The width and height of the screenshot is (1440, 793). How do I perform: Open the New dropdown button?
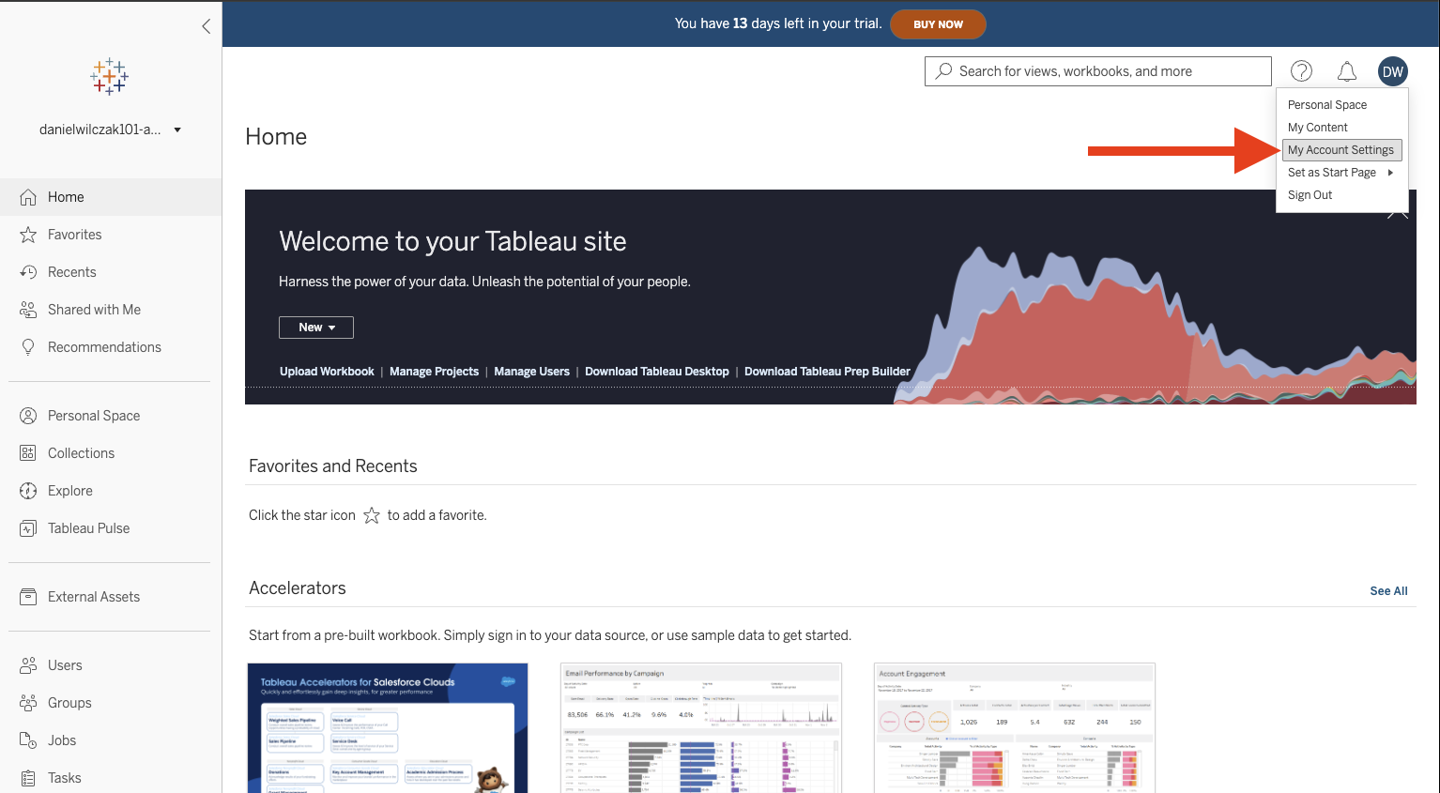[316, 328]
